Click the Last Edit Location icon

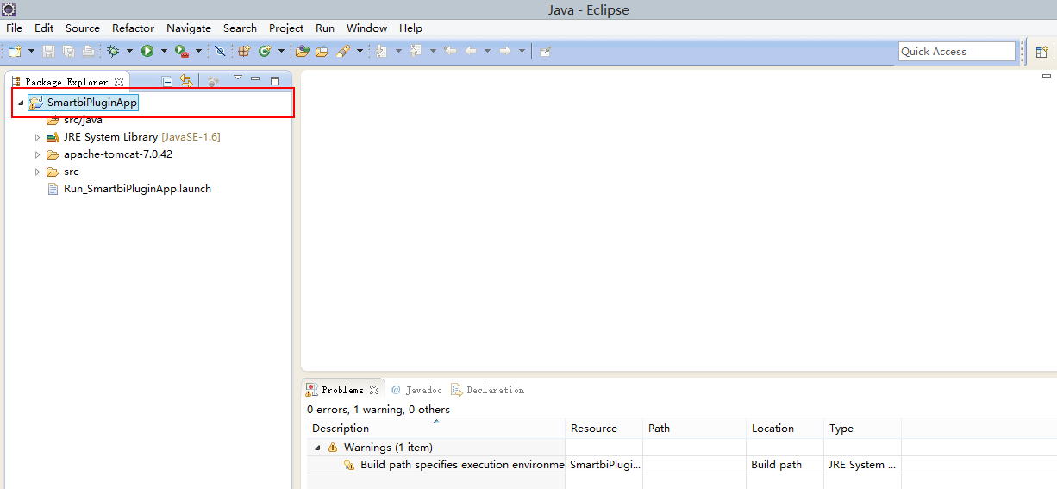(x=449, y=52)
